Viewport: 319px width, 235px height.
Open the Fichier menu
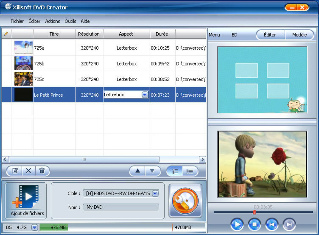point(17,21)
